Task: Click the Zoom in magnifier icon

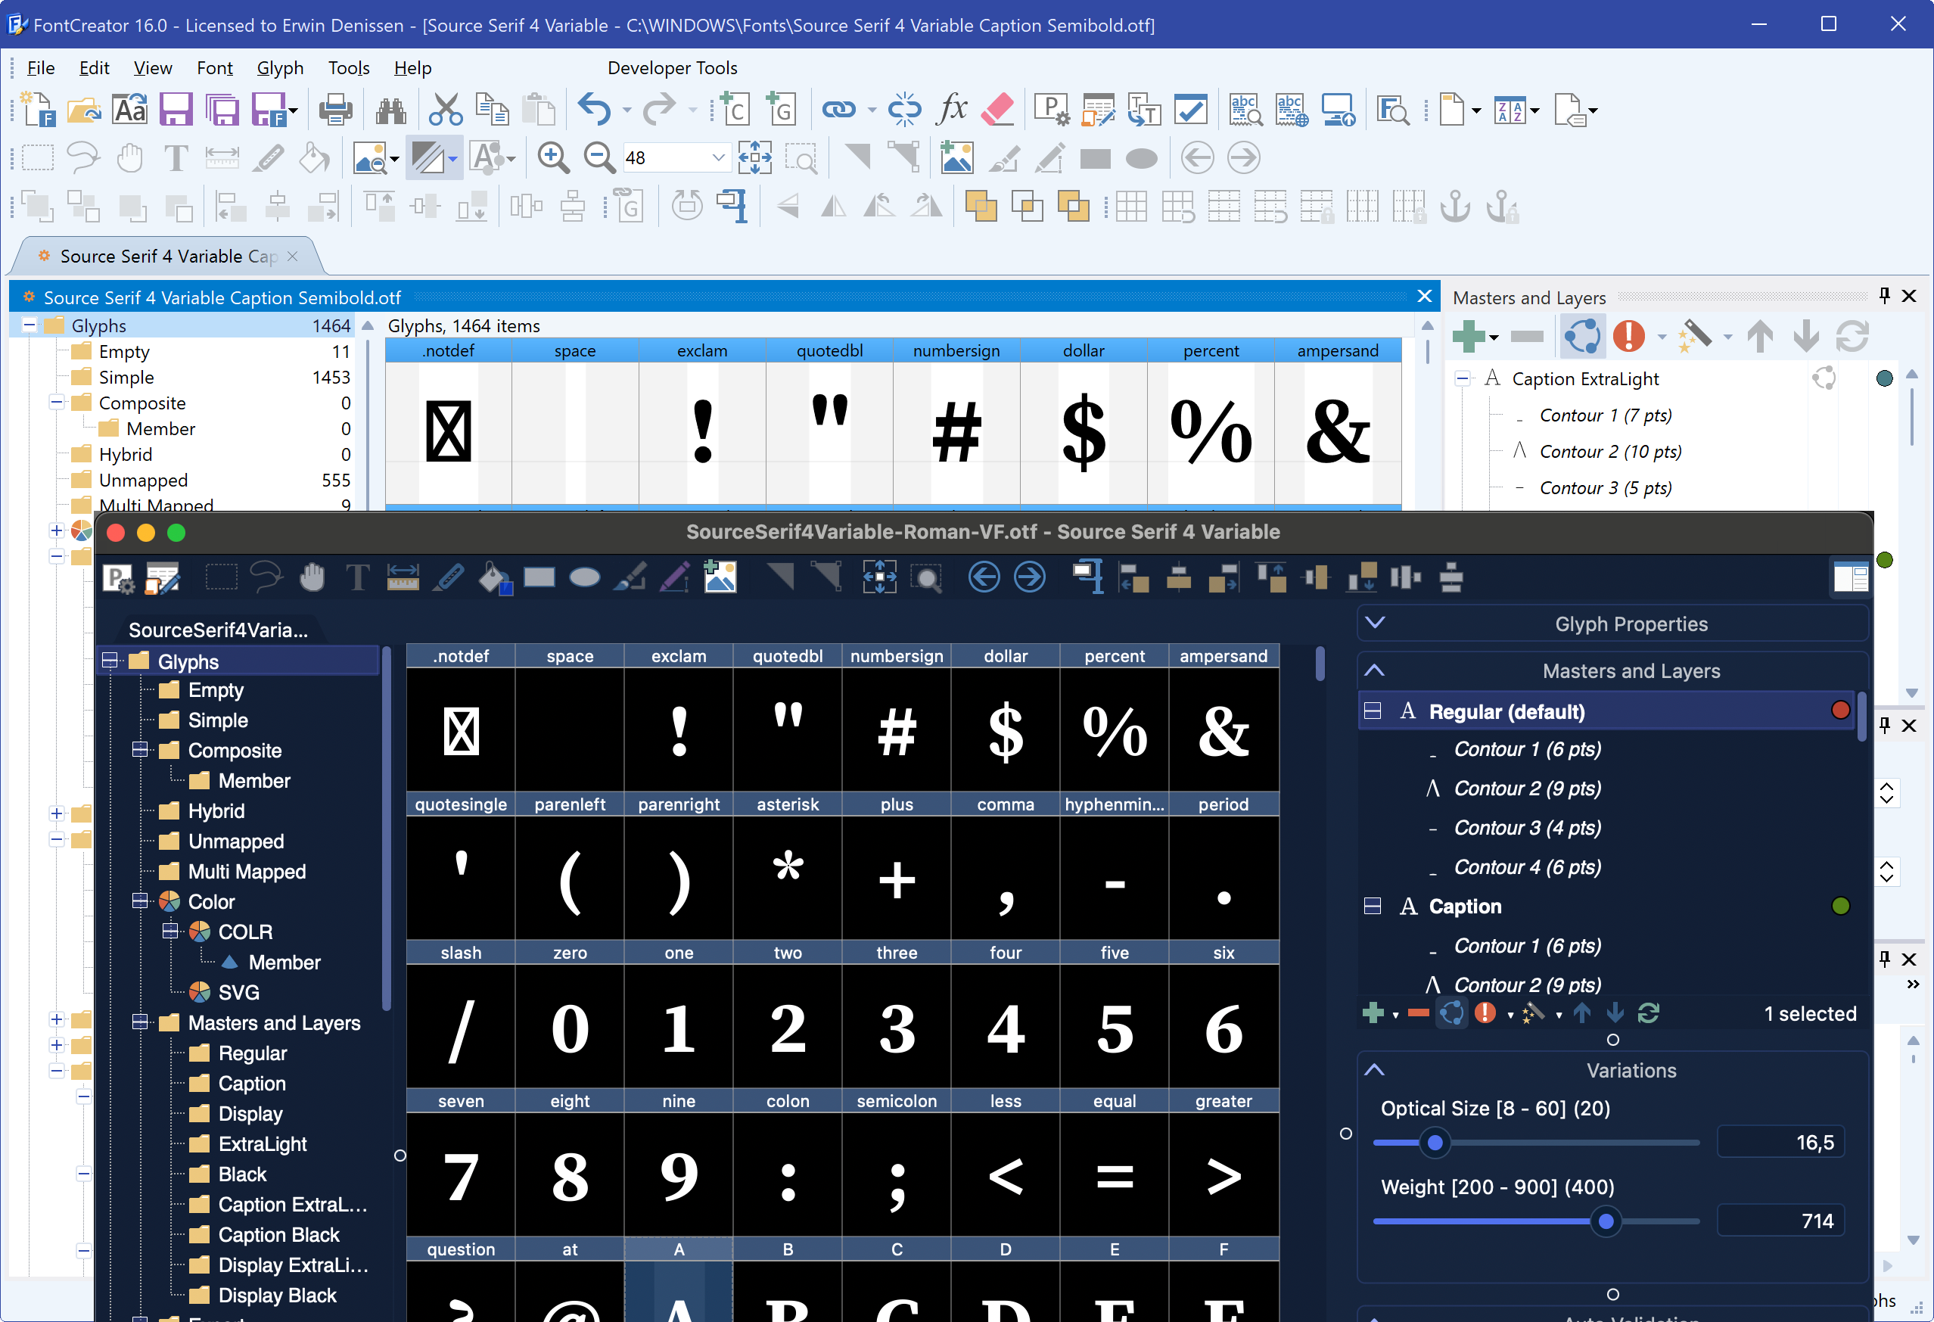Action: (x=552, y=157)
